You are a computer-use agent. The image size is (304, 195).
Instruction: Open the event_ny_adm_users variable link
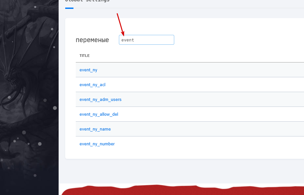tap(100, 100)
